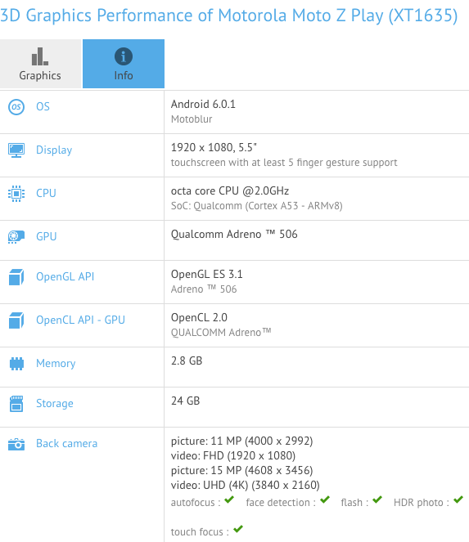Click the Memory chip icon
The image size is (469, 542).
[x=16, y=364]
